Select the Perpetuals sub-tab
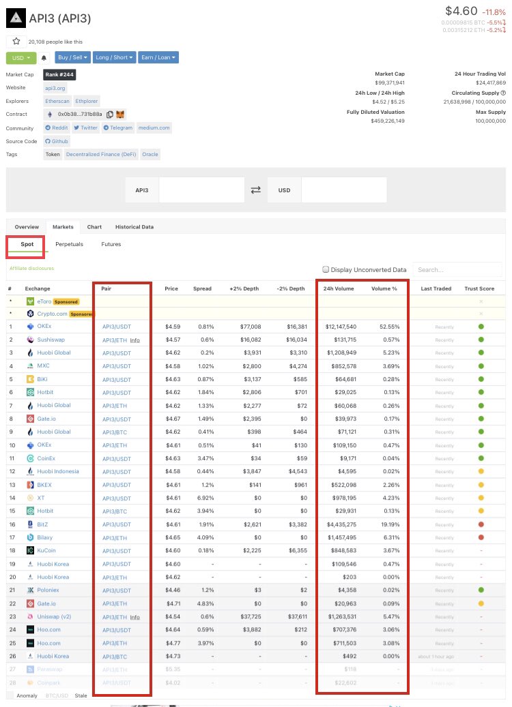 (69, 244)
